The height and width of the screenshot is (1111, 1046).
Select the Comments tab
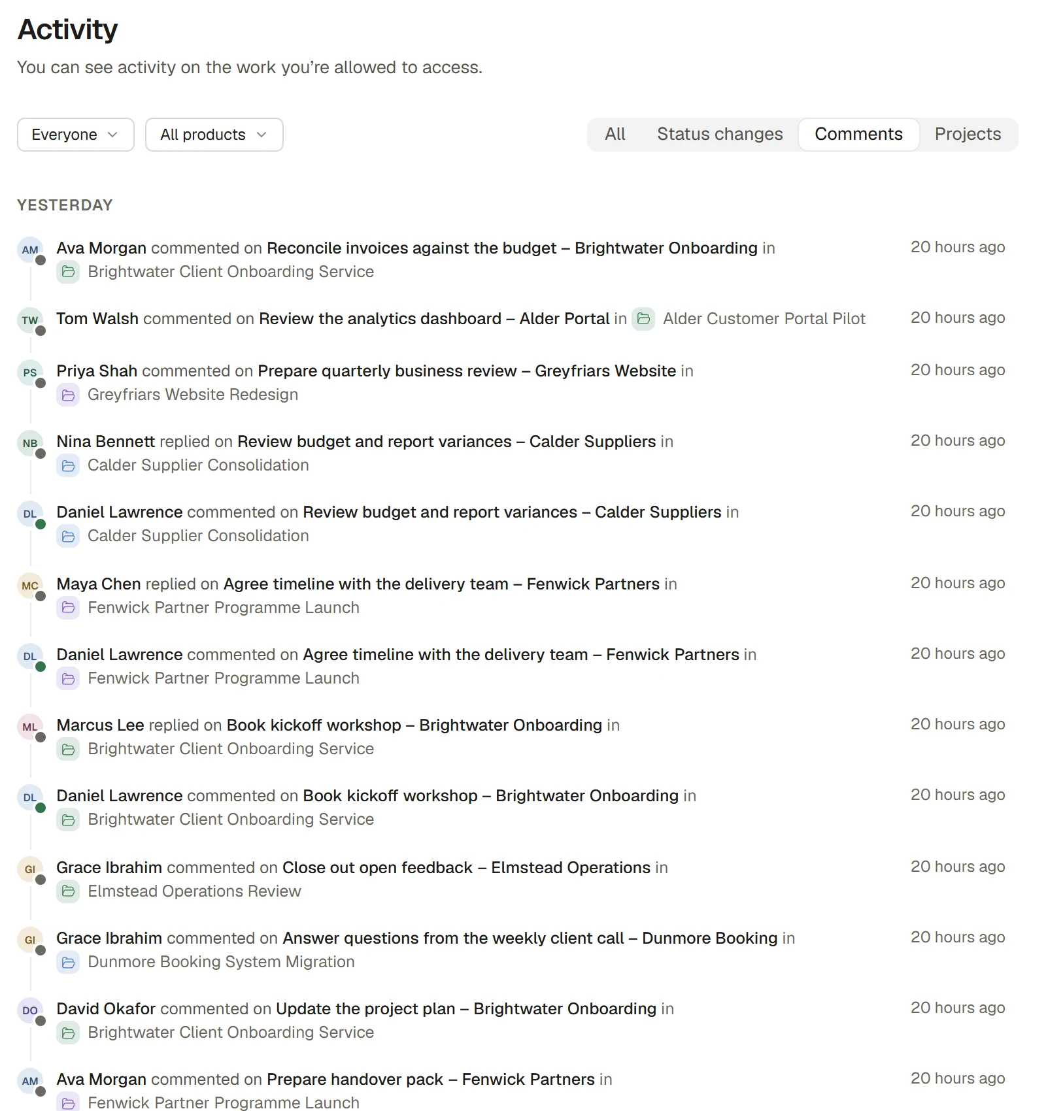pos(858,134)
